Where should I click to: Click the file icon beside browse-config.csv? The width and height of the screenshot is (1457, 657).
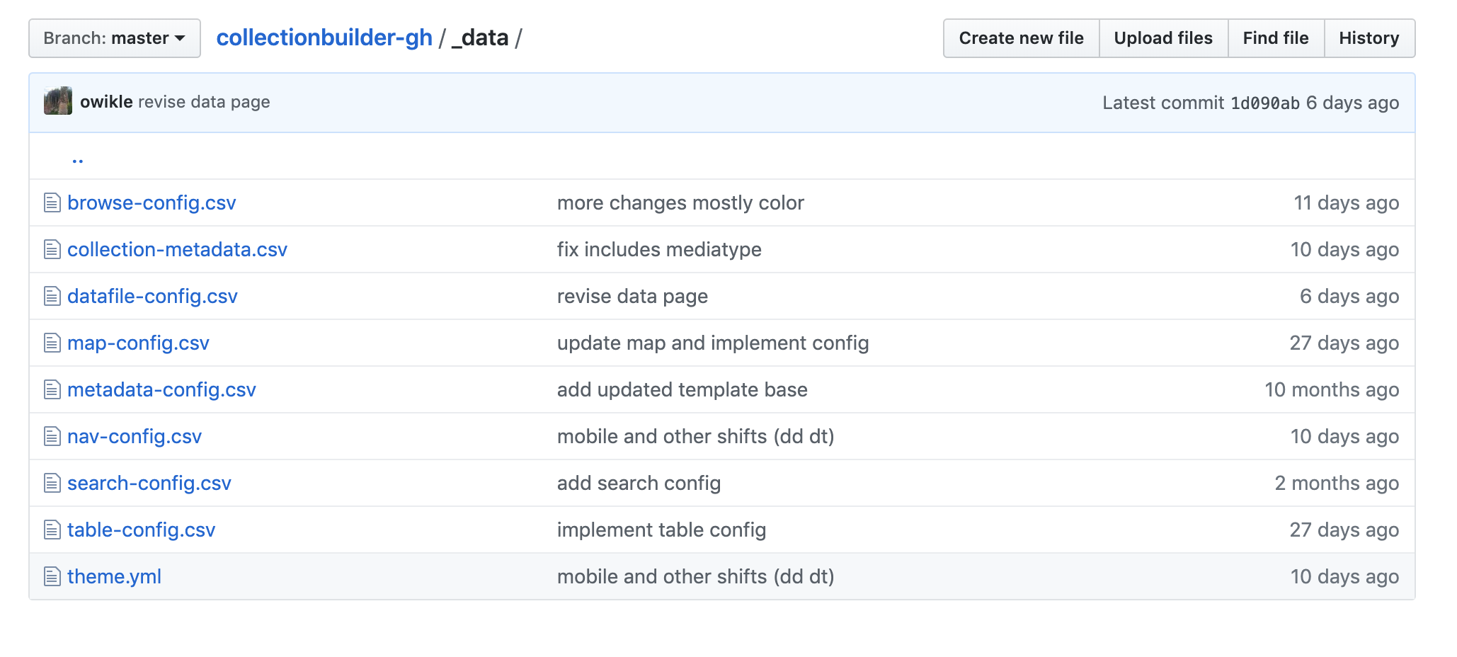click(52, 202)
